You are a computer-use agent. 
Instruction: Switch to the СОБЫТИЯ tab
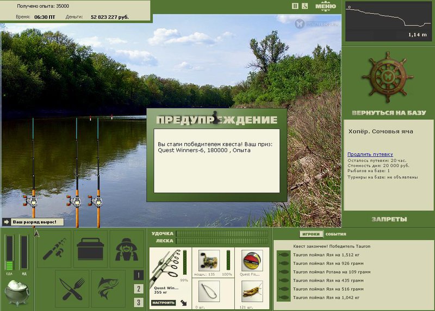pos(335,234)
